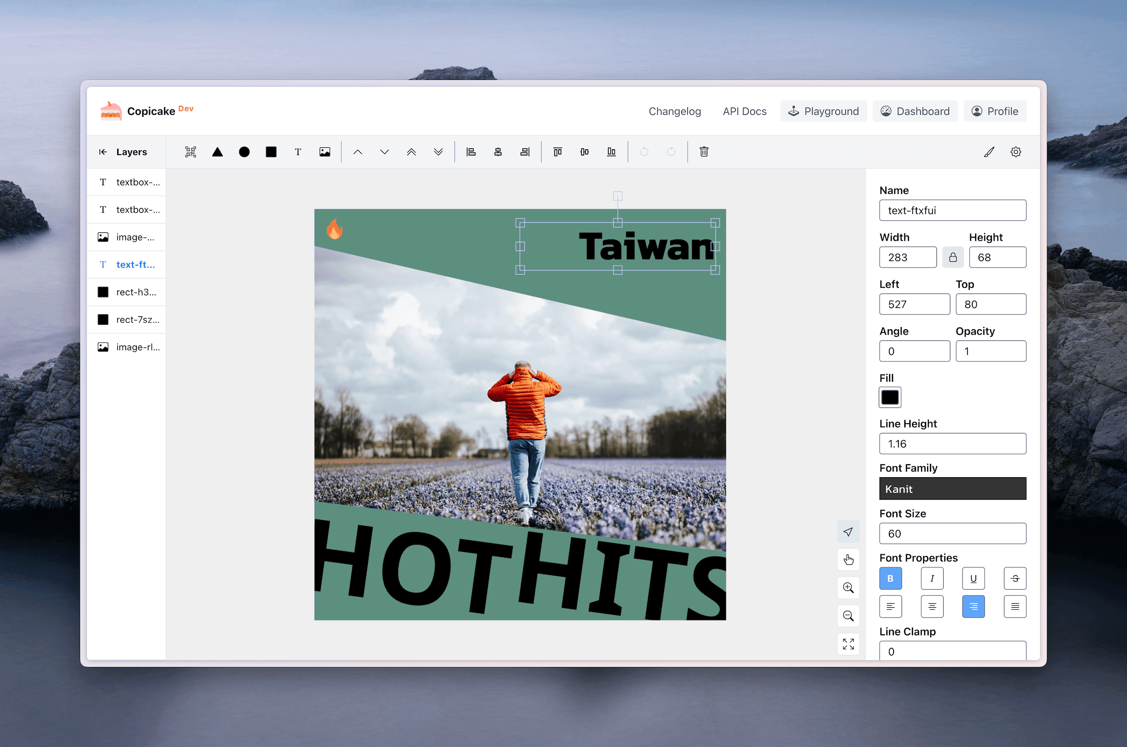1127x747 pixels.
Task: Fit canvas to screen
Action: pyautogui.click(x=848, y=644)
